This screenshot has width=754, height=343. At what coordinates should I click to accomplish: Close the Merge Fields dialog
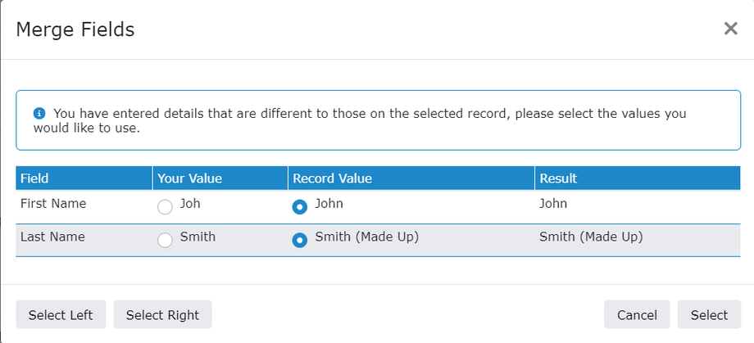coord(730,29)
